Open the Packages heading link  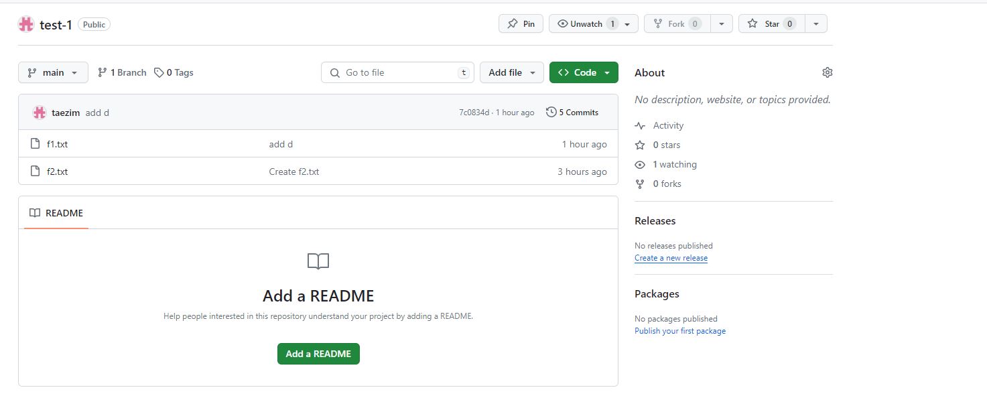coord(657,293)
